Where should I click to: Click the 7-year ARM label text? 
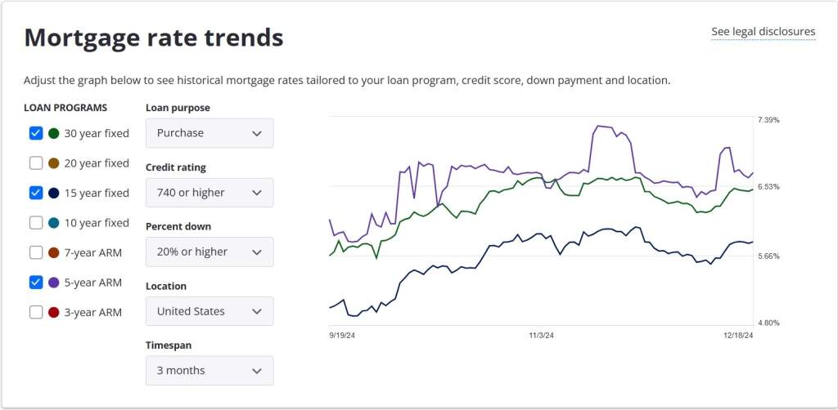pyautogui.click(x=92, y=252)
